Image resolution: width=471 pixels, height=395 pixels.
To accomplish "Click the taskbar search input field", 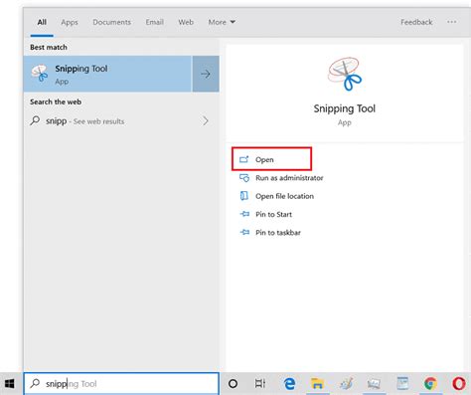I will [x=121, y=384].
